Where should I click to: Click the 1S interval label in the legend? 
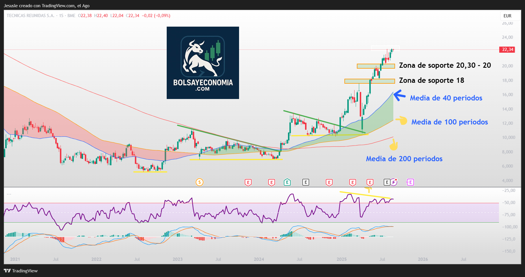[61, 16]
